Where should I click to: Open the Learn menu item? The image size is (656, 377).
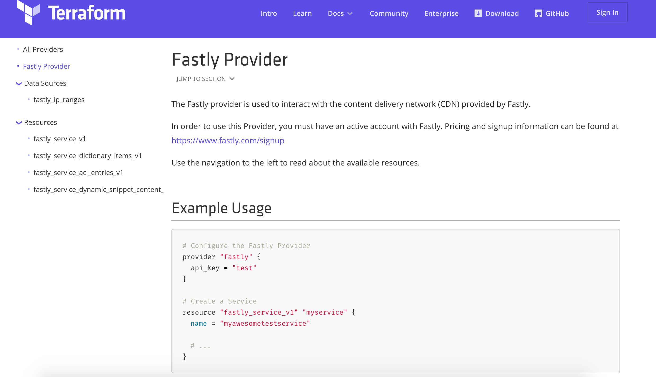302,13
